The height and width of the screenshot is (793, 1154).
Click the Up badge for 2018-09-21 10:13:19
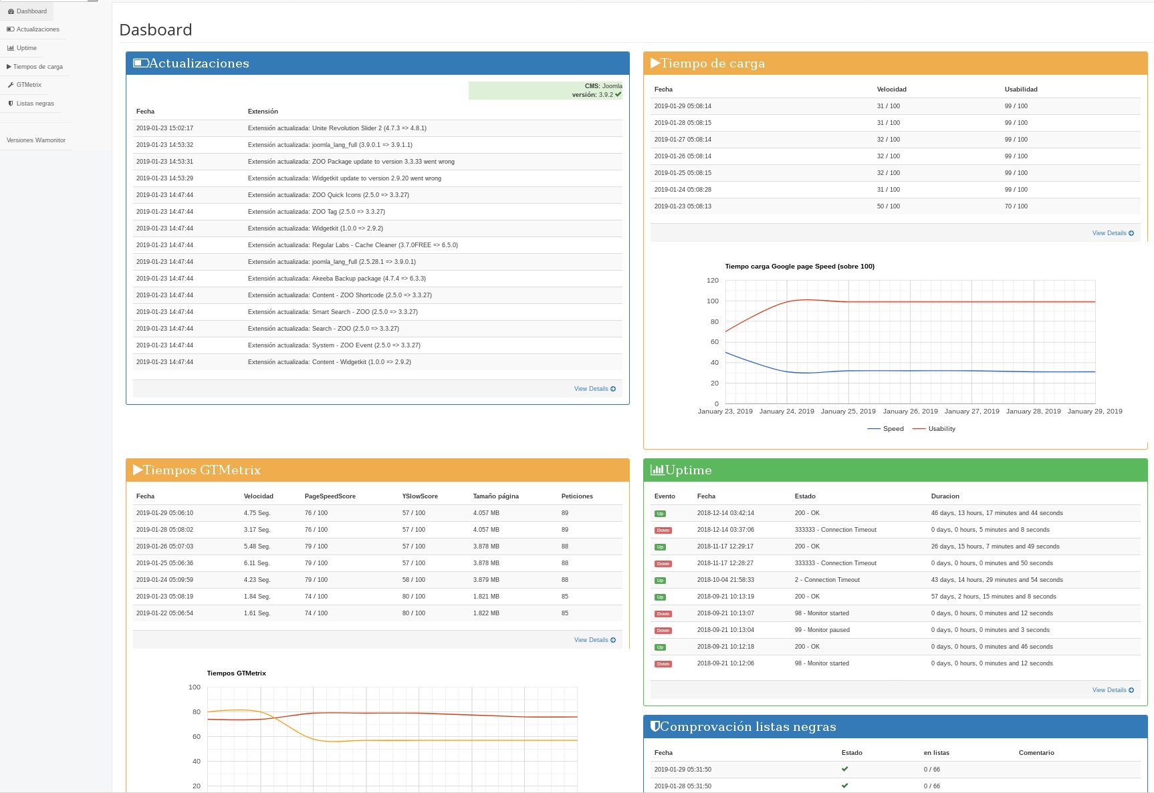pos(660,597)
